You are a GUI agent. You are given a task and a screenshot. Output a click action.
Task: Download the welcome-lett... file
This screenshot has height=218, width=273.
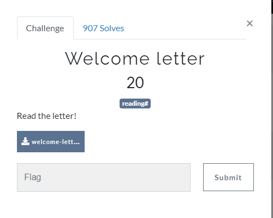pos(51,141)
